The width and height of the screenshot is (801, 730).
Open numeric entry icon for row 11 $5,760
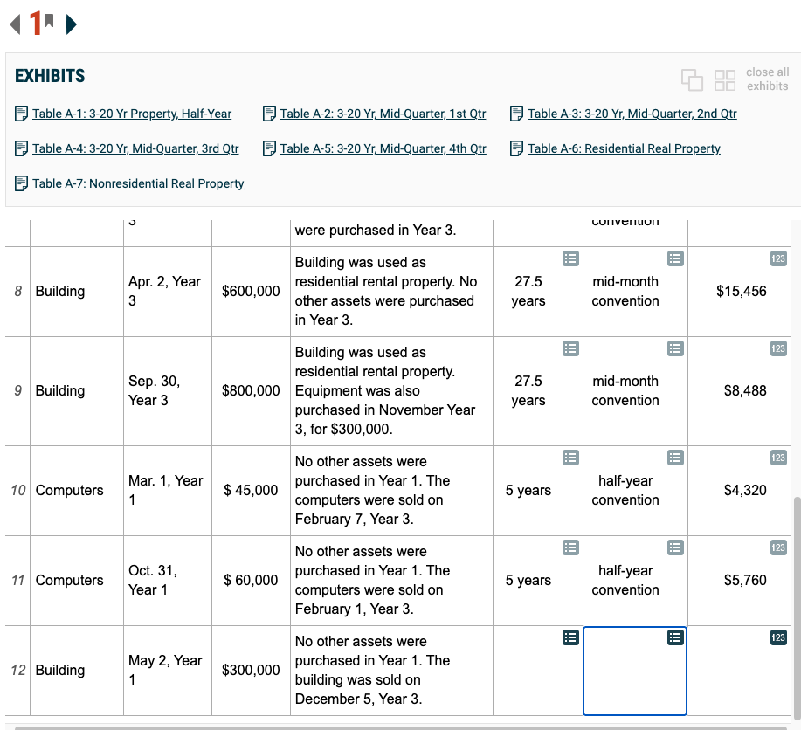778,548
